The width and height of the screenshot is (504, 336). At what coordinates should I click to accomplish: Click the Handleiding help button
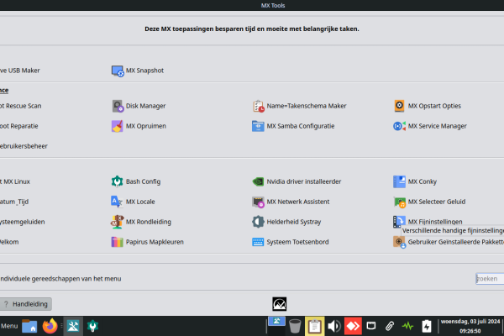(x=26, y=303)
